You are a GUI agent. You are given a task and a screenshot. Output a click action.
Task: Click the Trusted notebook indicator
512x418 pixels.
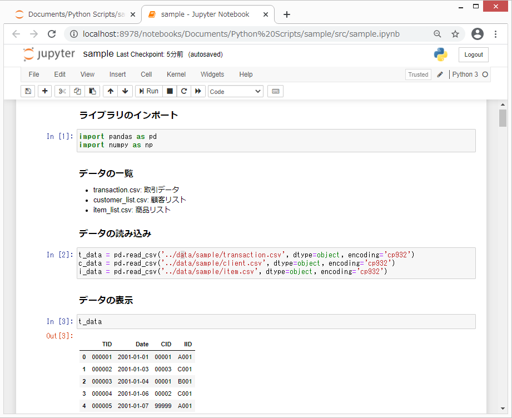click(x=418, y=74)
